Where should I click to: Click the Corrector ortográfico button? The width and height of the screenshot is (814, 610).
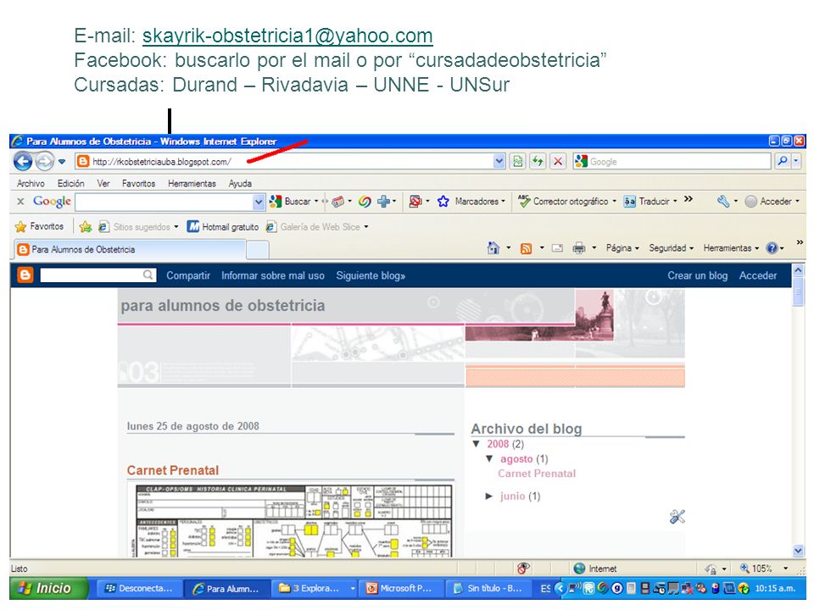pyautogui.click(x=567, y=202)
